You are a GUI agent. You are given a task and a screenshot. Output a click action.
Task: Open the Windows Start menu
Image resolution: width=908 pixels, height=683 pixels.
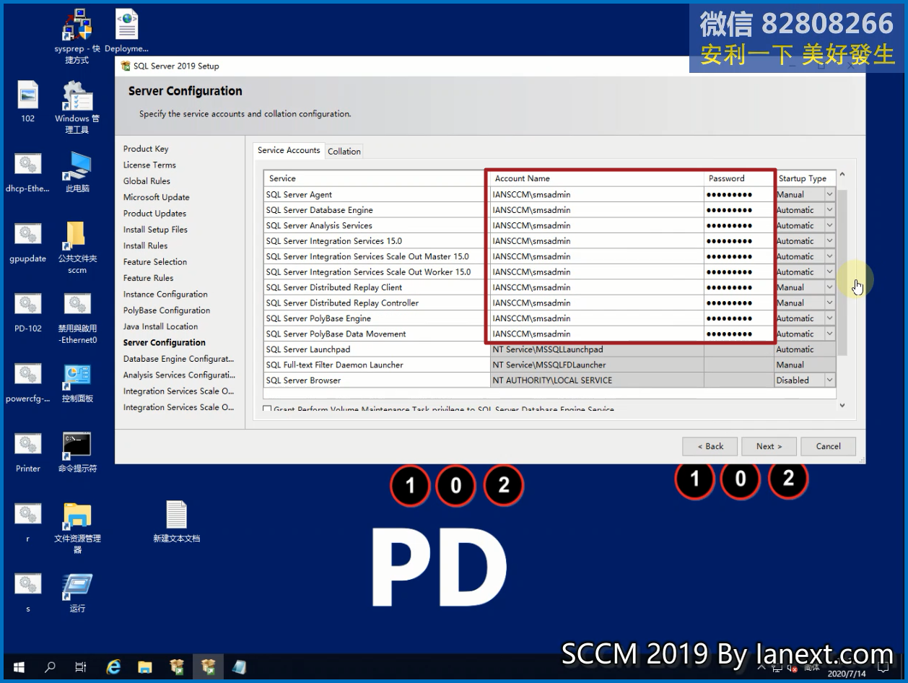point(18,667)
